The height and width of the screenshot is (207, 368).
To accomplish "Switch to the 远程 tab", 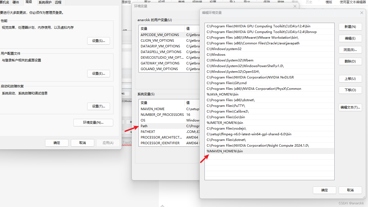I will 58,2.
